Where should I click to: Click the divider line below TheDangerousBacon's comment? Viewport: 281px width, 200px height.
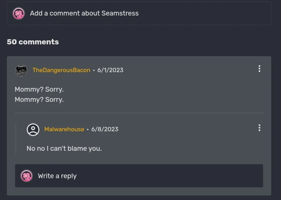(x=139, y=112)
